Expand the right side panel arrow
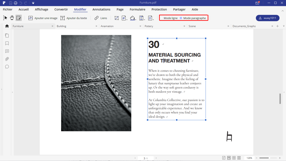The width and height of the screenshot is (286, 161). coord(284,92)
